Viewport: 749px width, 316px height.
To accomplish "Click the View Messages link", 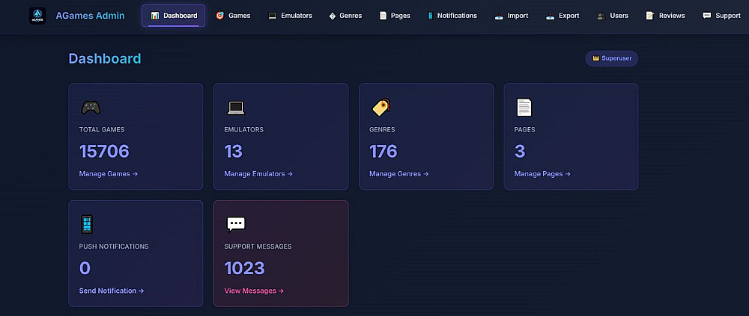I will click(x=254, y=291).
